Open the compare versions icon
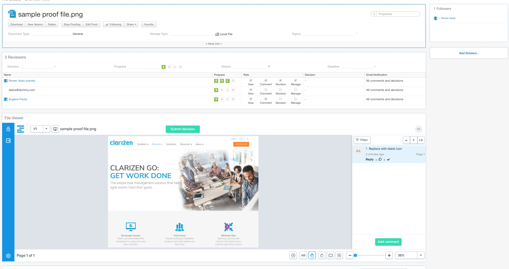509x269 pixels. point(55,129)
